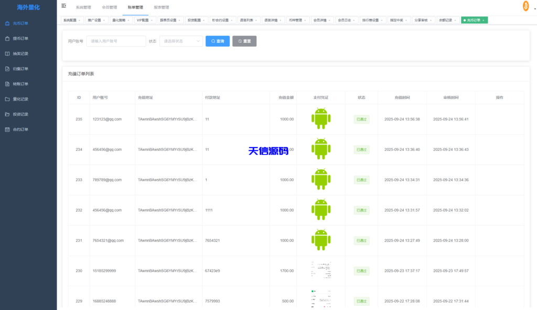
Task: Open the dropdown arrow beside the Bitcoin avatar
Action: 534,8
